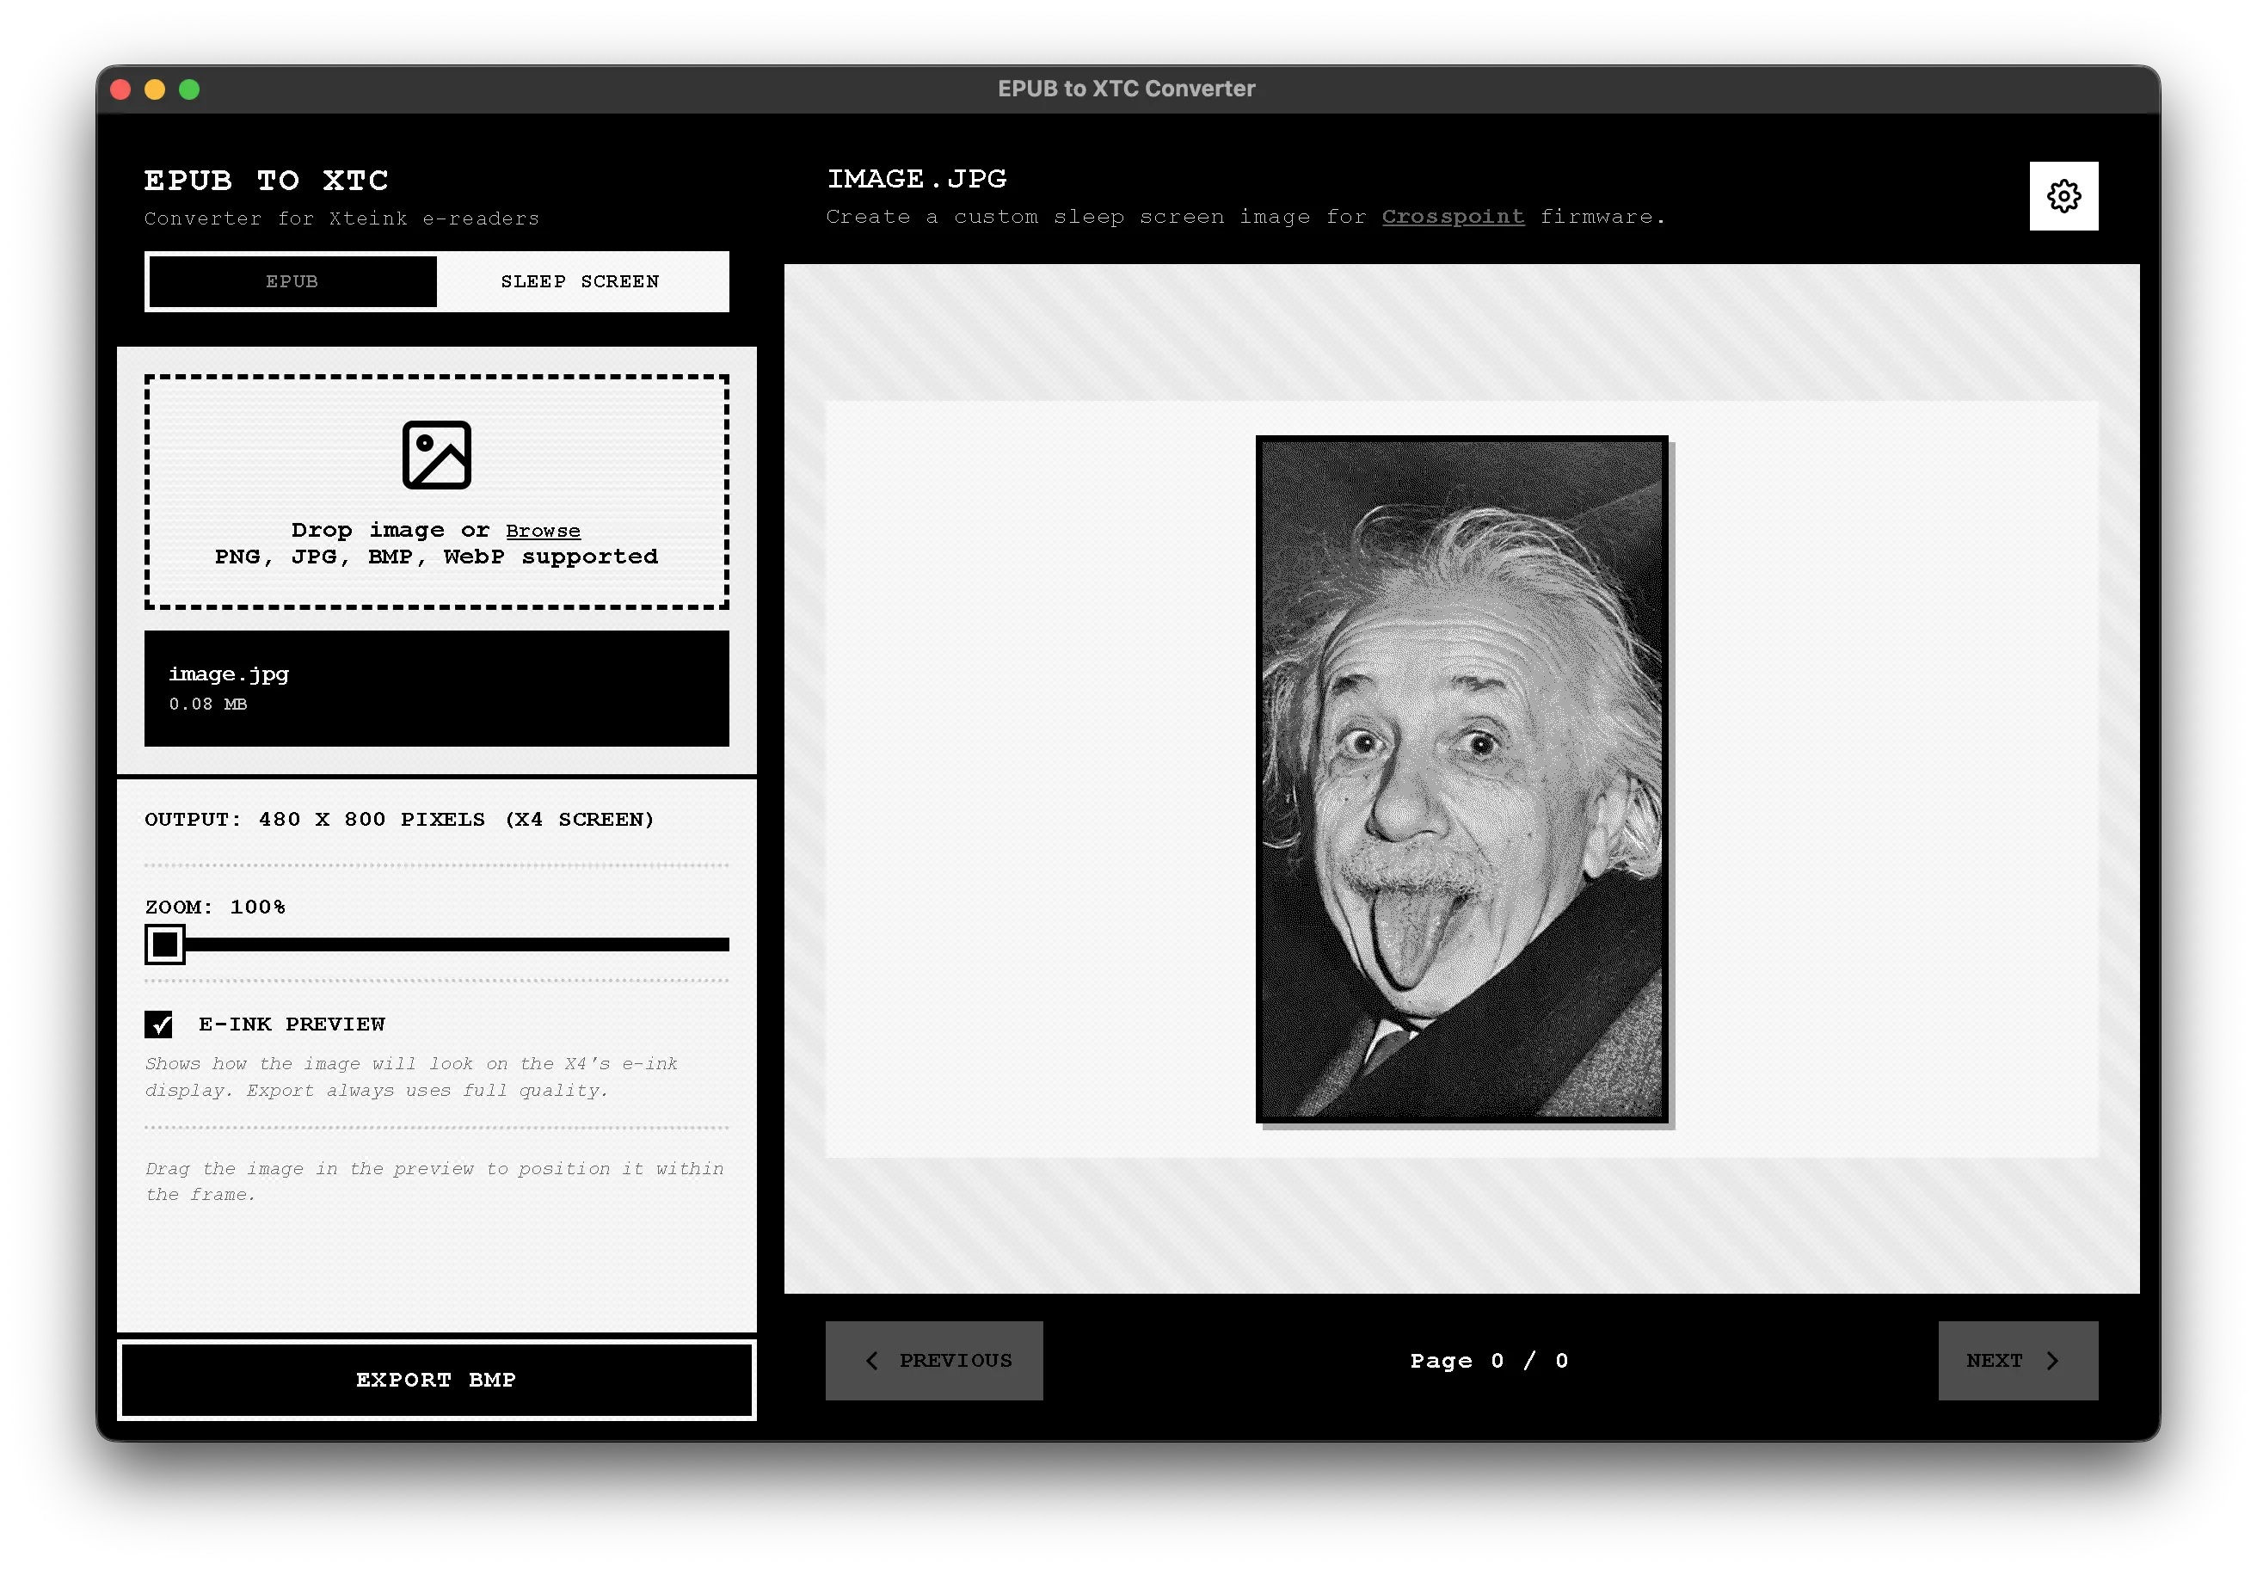Open settings via the gear icon

click(2064, 195)
